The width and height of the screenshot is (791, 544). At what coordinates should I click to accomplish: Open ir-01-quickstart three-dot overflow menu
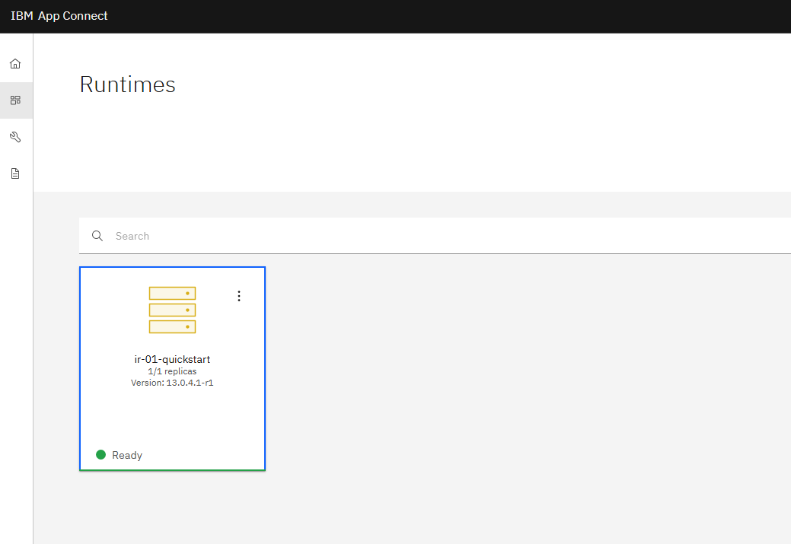[x=239, y=296]
